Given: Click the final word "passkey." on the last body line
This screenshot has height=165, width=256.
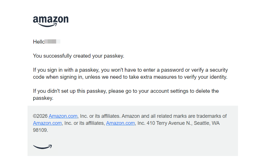Looking at the screenshot, I should click(x=43, y=98).
